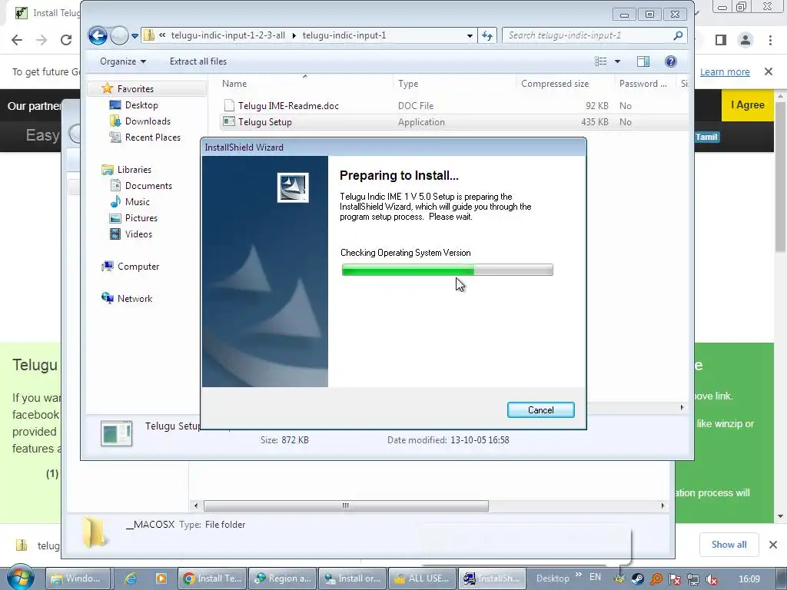The height and width of the screenshot is (590, 787).
Task: Reload the Chrome page
Action: pyautogui.click(x=66, y=40)
